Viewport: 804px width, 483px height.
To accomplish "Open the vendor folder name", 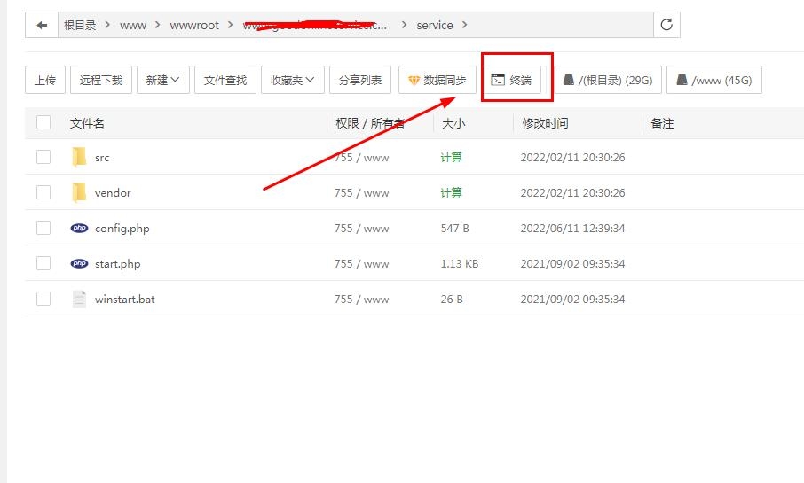I will tap(113, 193).
